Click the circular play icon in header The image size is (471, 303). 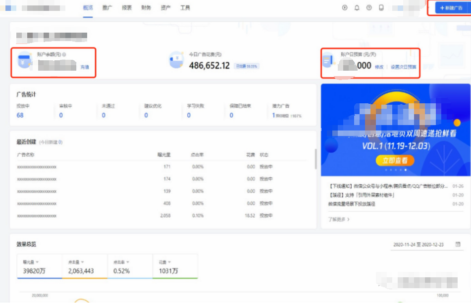point(345,8)
